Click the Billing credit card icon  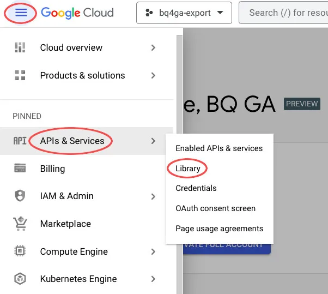coord(20,169)
